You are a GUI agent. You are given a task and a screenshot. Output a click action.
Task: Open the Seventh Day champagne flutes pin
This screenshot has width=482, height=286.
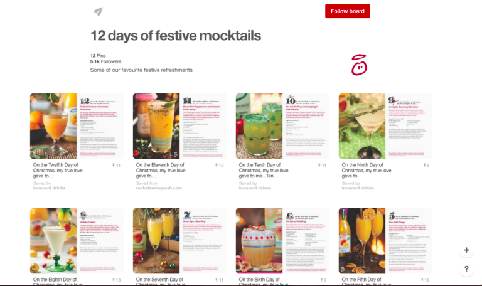pyautogui.click(x=179, y=241)
